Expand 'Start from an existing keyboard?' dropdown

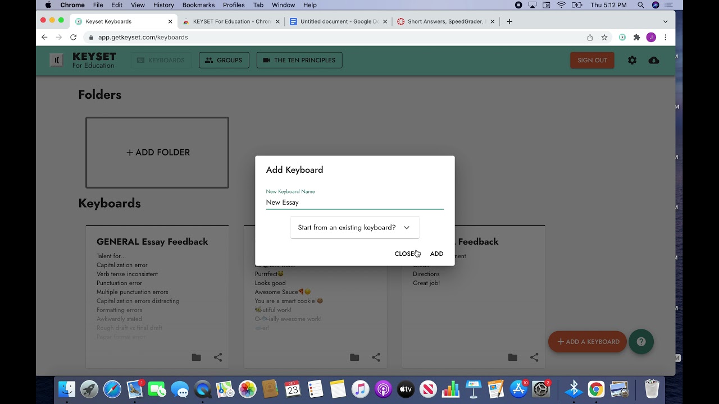pos(354,227)
